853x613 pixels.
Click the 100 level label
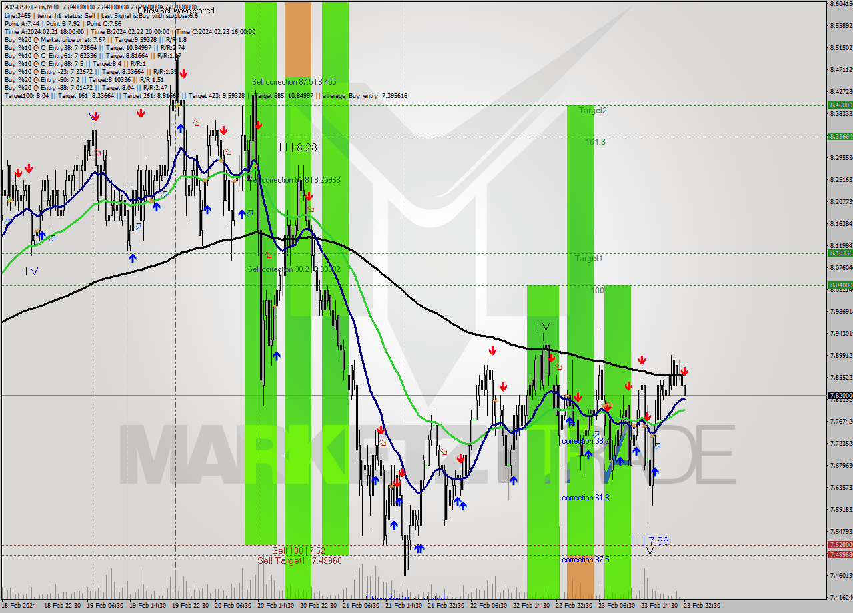(598, 291)
